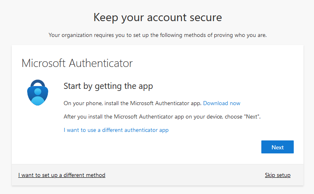Open the Download now link
The image size is (314, 194).
(222, 103)
